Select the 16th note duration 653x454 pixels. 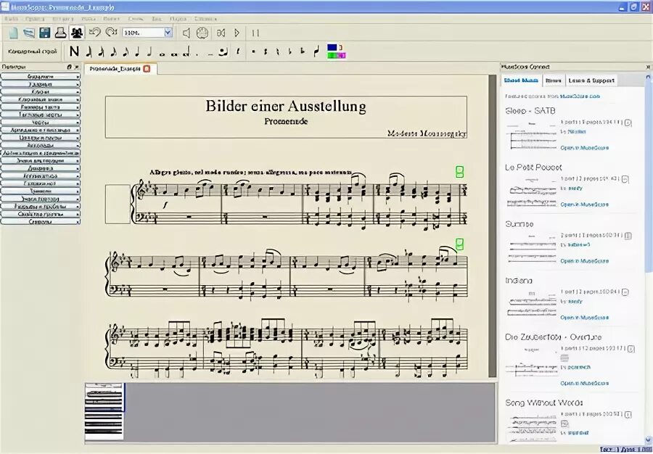[113, 52]
